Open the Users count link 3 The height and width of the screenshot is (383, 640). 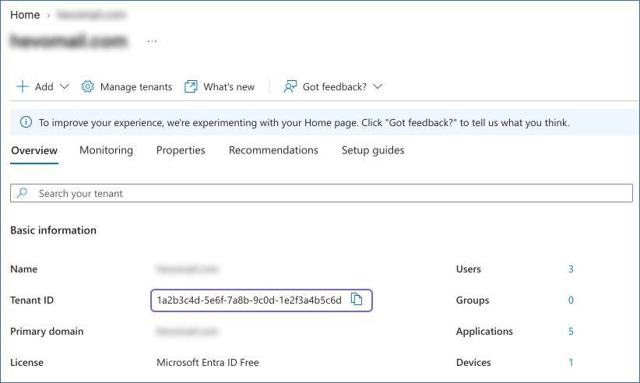[571, 269]
